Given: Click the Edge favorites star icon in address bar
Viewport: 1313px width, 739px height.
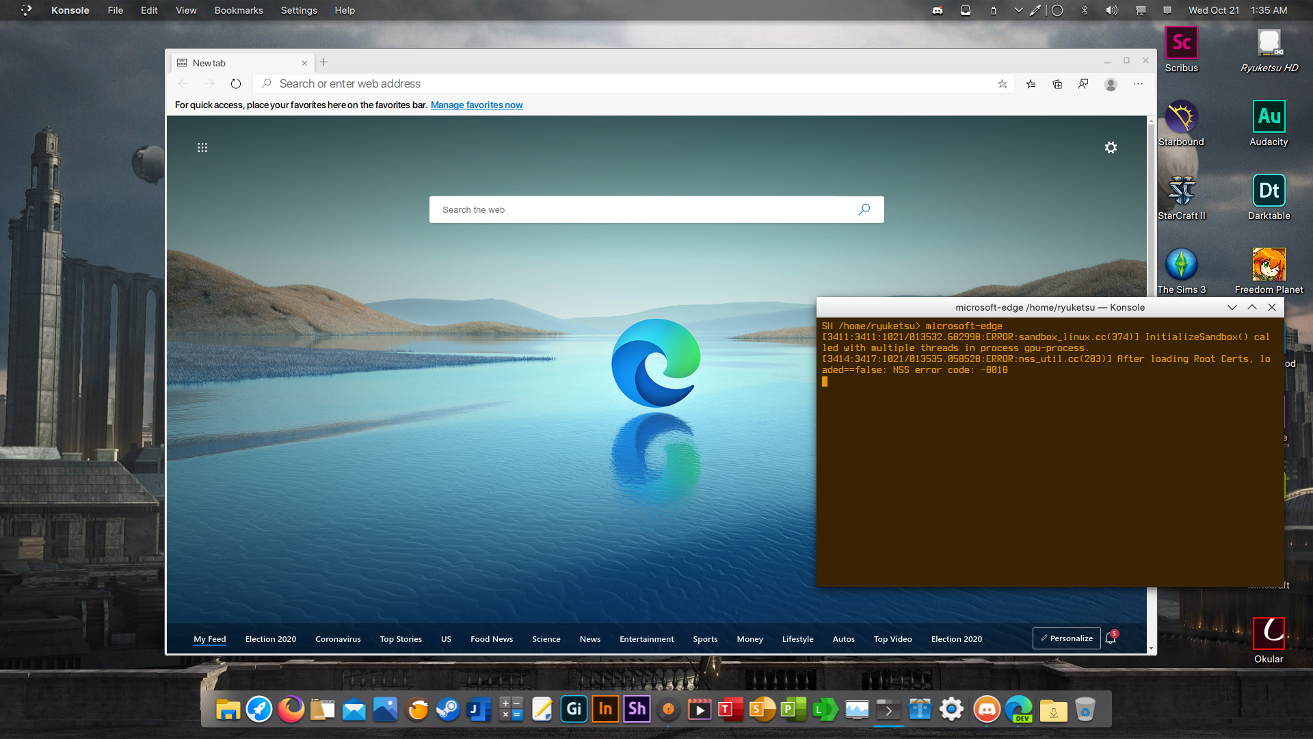Looking at the screenshot, I should pos(1002,84).
